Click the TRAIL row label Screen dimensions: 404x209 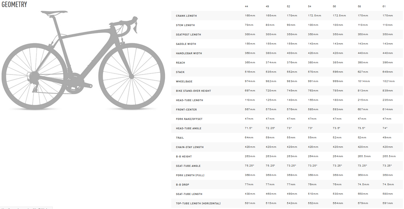click(180, 138)
